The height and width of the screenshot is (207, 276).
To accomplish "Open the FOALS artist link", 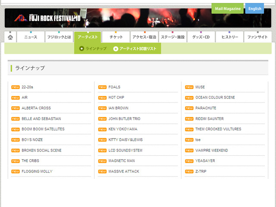I will 114,87.
